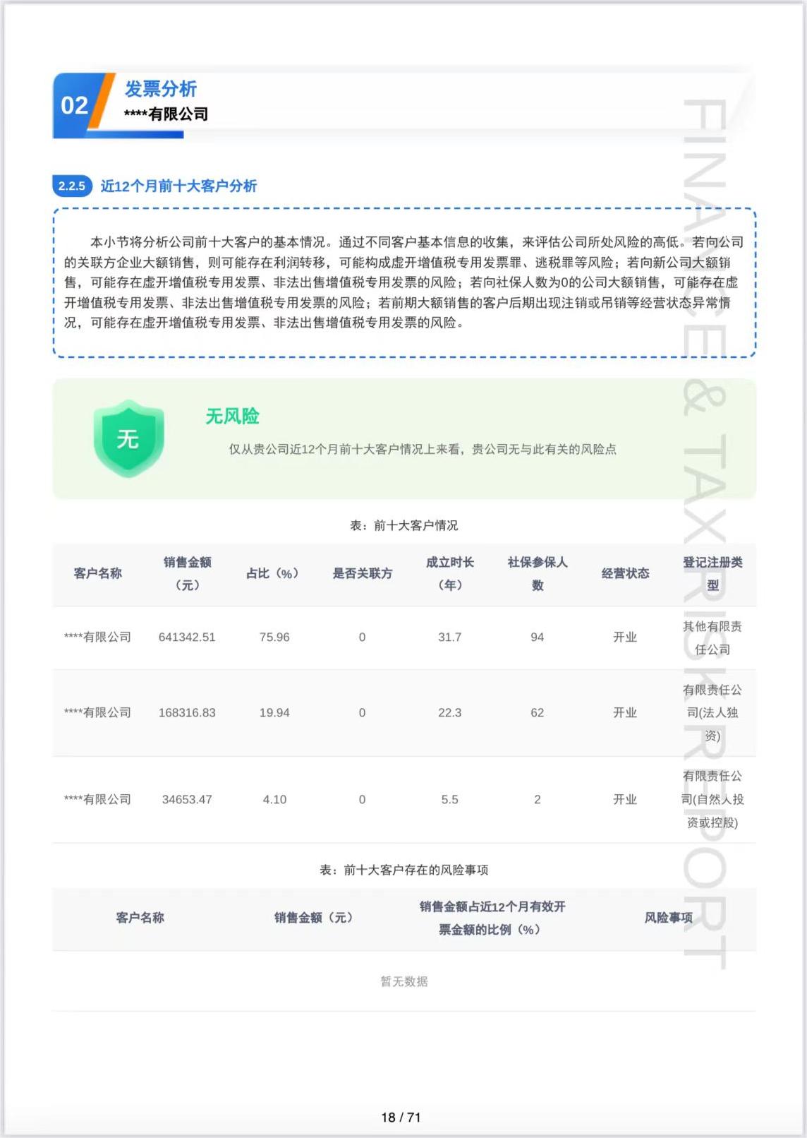Click 开业 status in the 641342.51 row
807x1138 pixels.
pyautogui.click(x=625, y=637)
